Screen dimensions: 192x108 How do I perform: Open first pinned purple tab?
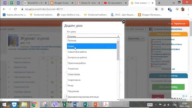pyautogui.click(x=5, y=3)
